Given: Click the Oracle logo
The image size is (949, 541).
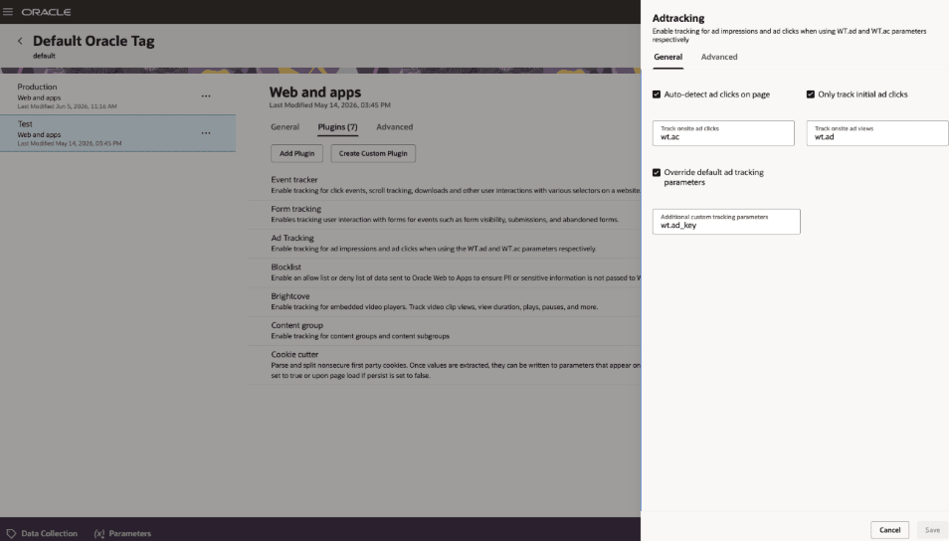Looking at the screenshot, I should 46,12.
